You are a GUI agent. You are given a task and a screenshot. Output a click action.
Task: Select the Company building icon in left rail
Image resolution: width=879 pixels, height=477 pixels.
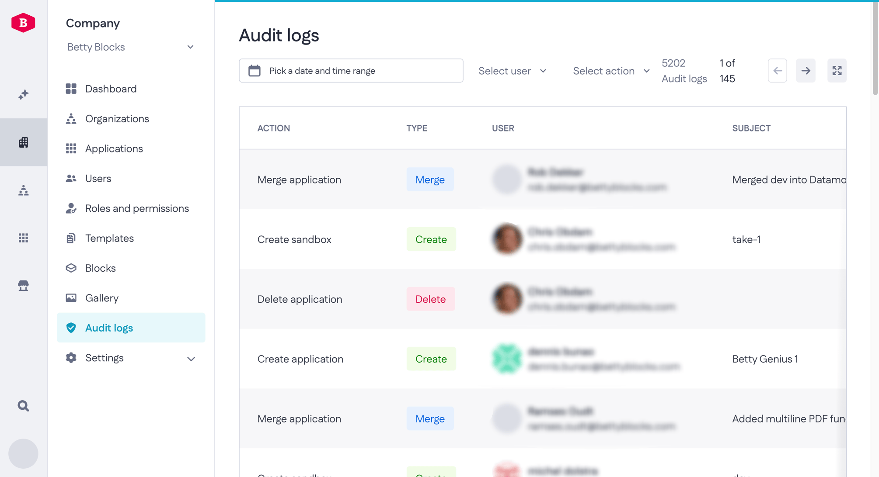pos(24,142)
